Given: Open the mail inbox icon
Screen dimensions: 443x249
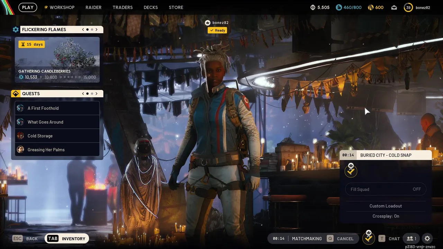Looking at the screenshot, I should coord(394,7).
